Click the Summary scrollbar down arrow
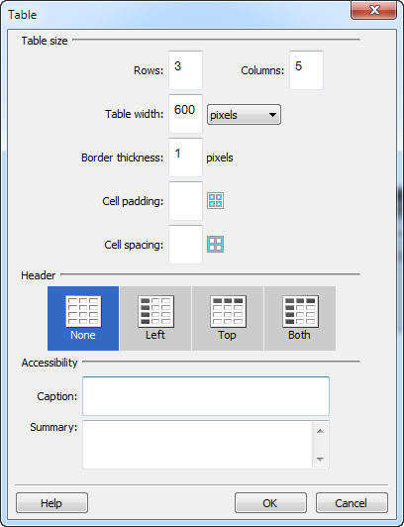 pyautogui.click(x=321, y=459)
